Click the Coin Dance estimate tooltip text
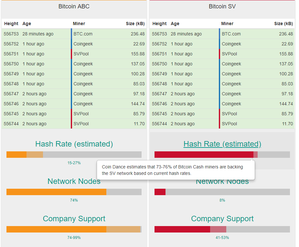This screenshot has width=299, height=247. pos(173,170)
